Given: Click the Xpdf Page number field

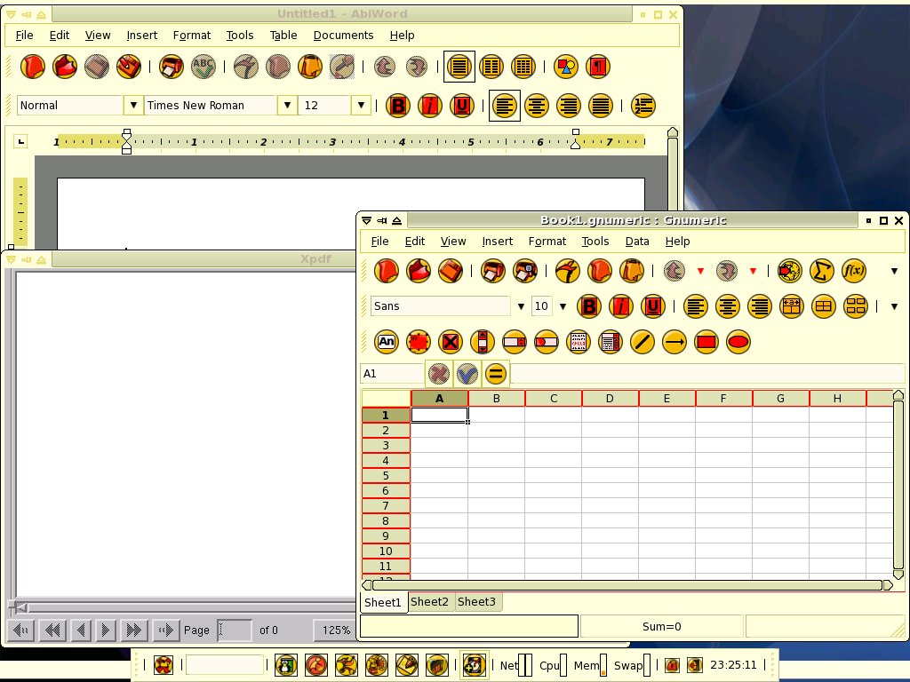Looking at the screenshot, I should (x=235, y=630).
